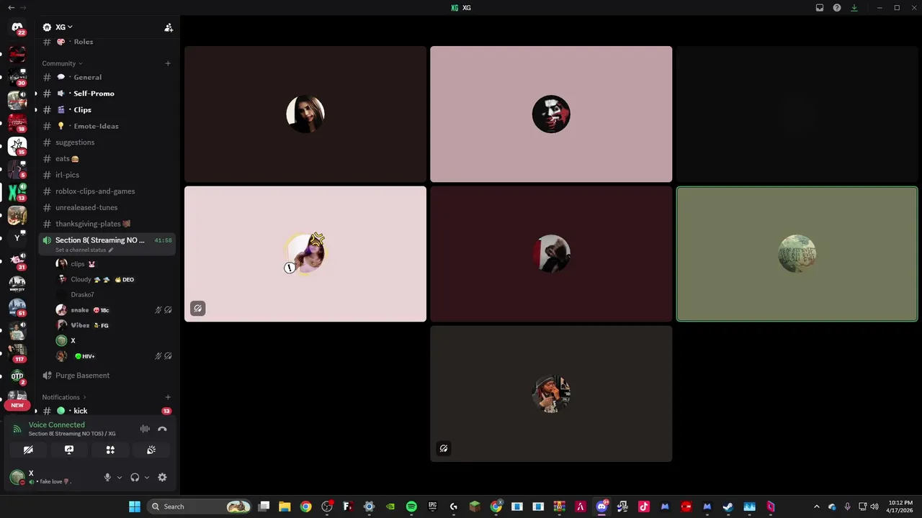922x518 pixels.
Task: Focus the joker avatar video tile
Action: (x=551, y=114)
